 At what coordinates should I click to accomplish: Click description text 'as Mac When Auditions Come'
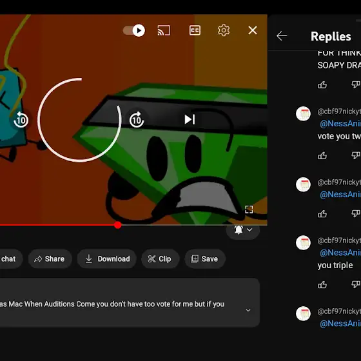tap(48, 304)
